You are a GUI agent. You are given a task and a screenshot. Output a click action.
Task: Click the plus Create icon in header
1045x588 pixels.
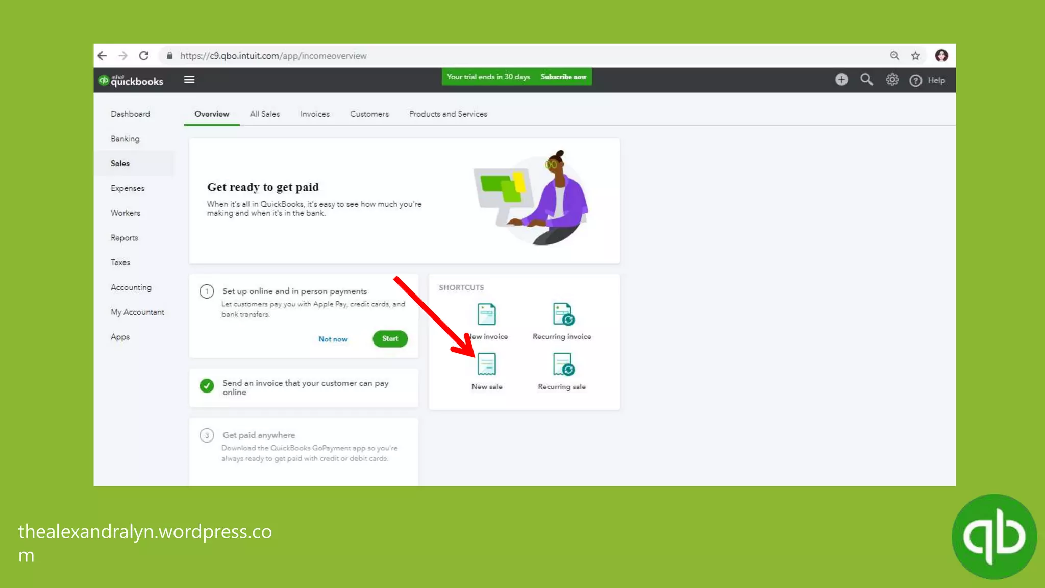point(841,80)
